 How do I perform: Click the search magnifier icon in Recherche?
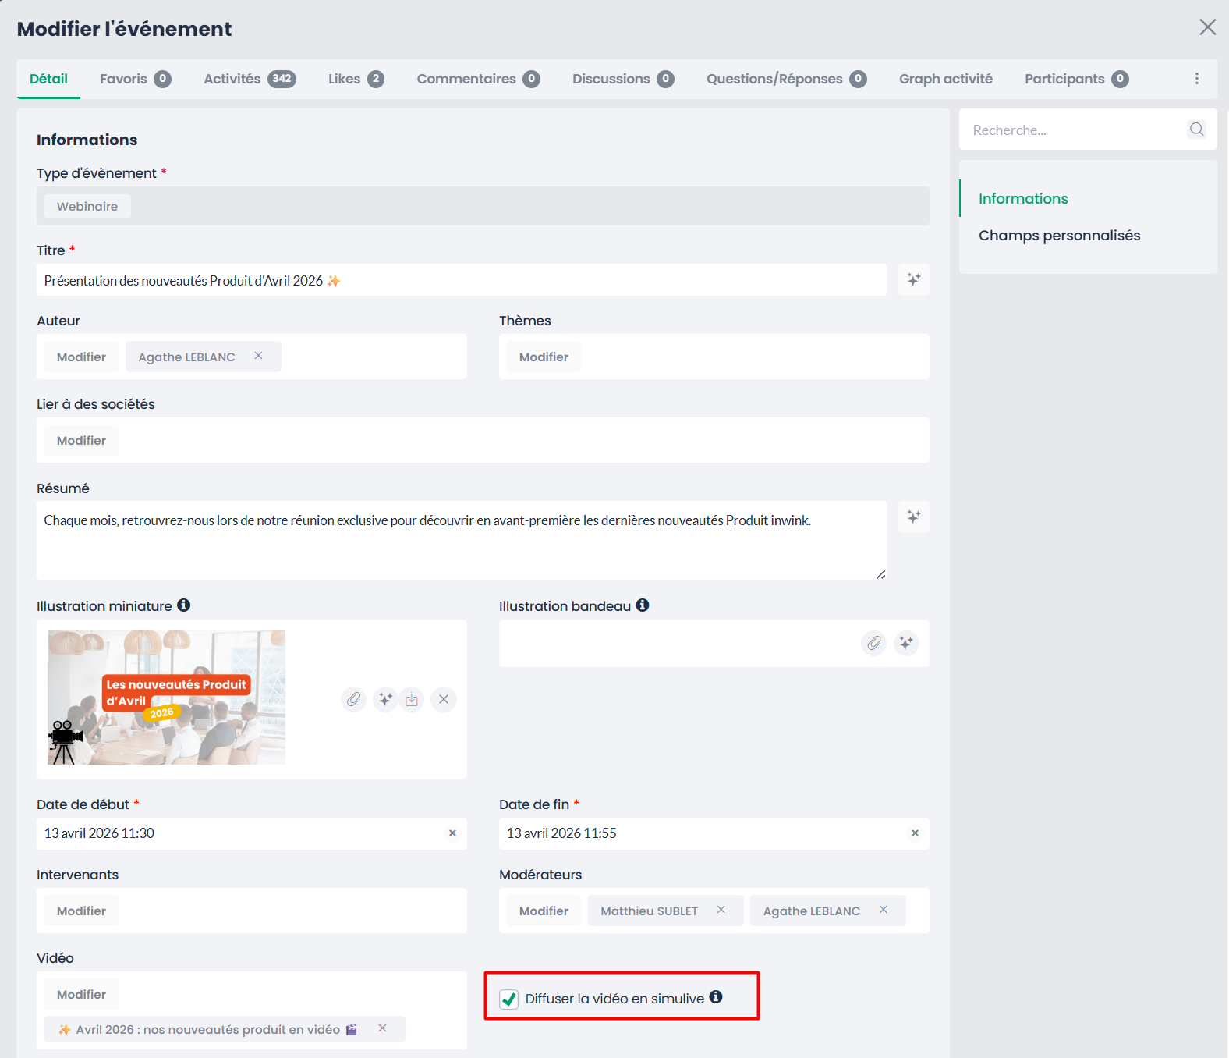[x=1196, y=130]
